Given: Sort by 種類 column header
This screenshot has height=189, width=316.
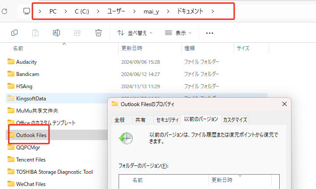Looking at the screenshot, I should pyautogui.click(x=190, y=48).
